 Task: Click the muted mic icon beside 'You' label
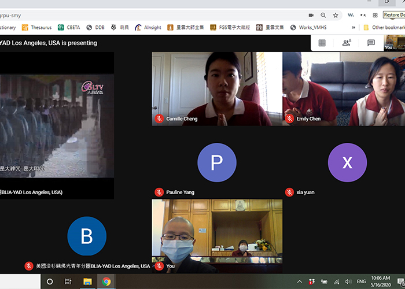(x=159, y=266)
